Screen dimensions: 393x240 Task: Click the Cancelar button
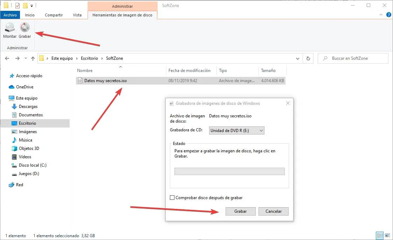pyautogui.click(x=274, y=211)
